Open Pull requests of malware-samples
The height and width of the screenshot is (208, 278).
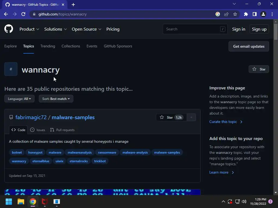click(62, 130)
